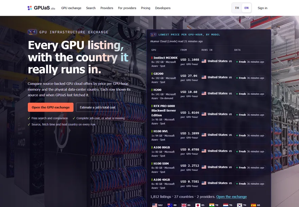Select the Netherlands flag chip showing 76
The image size is (299, 207).
[228, 205]
